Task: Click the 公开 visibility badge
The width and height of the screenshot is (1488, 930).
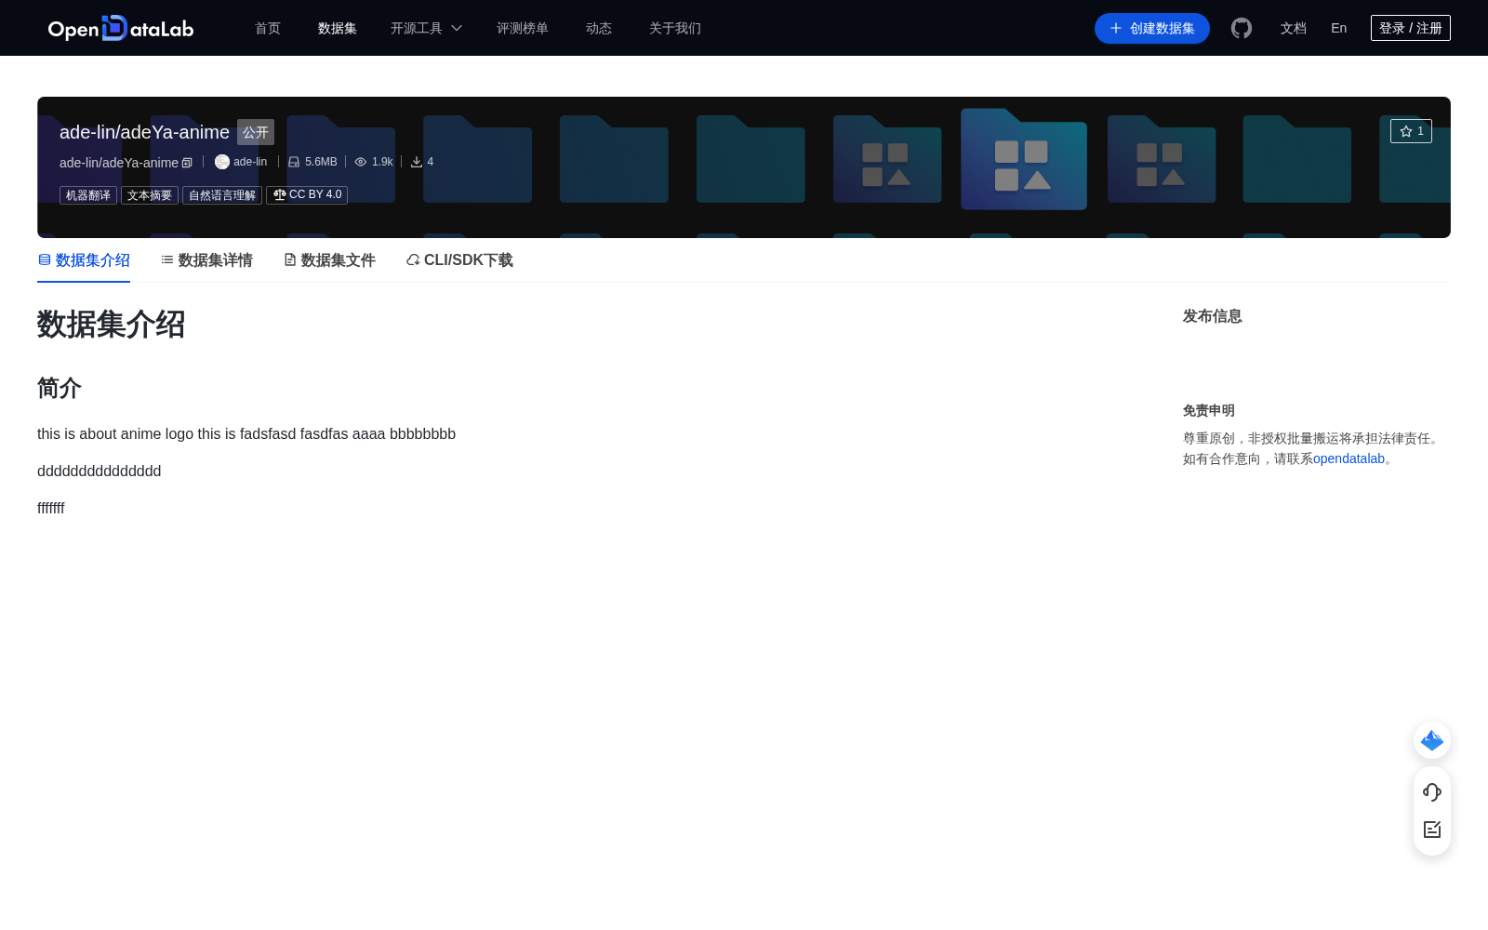Action: click(256, 132)
